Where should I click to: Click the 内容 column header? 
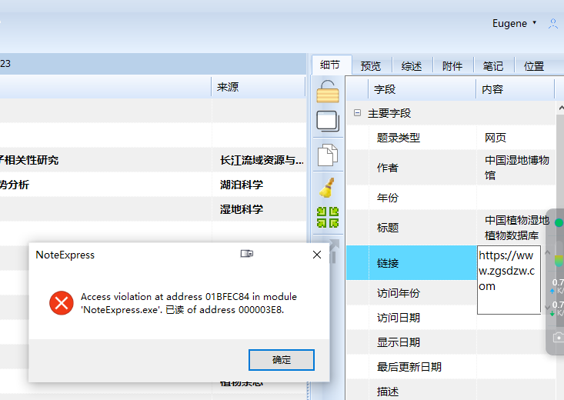click(x=515, y=89)
